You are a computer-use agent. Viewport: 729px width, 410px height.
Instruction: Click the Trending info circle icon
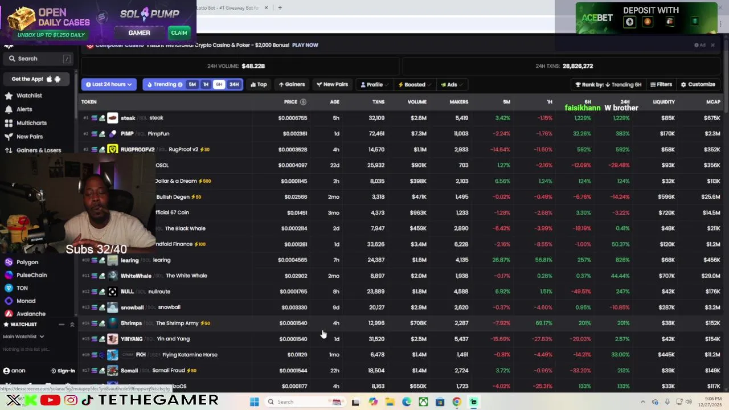tap(180, 84)
